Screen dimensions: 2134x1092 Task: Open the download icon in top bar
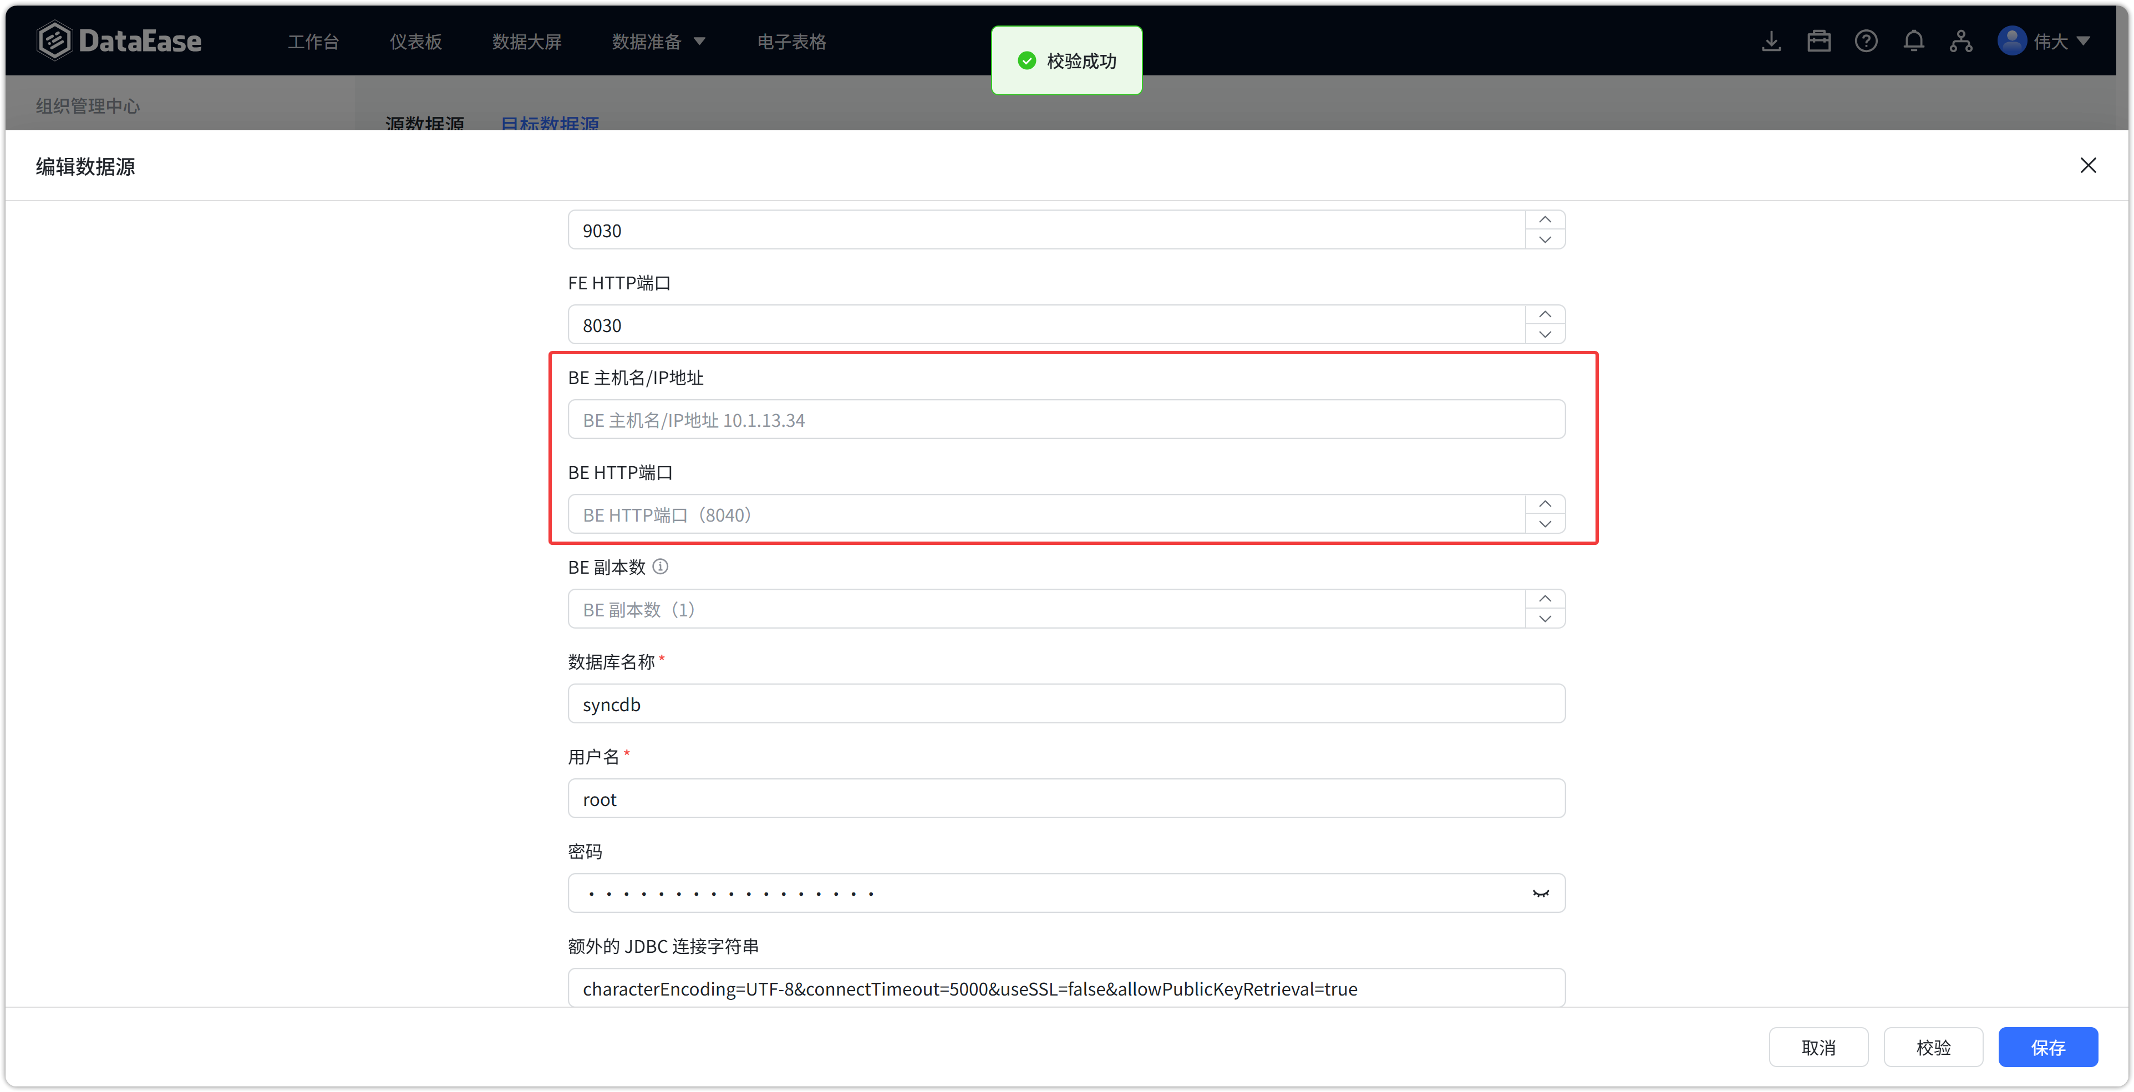point(1771,42)
